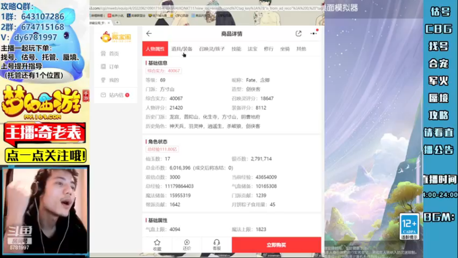The width and height of the screenshot is (458, 258).
Task: Switch to the 修行 tab
Action: click(269, 49)
